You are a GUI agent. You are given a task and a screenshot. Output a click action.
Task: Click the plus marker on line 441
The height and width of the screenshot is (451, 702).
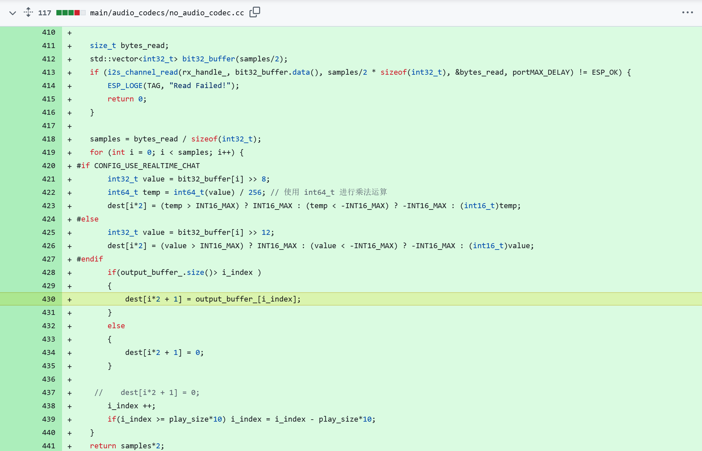coord(69,446)
